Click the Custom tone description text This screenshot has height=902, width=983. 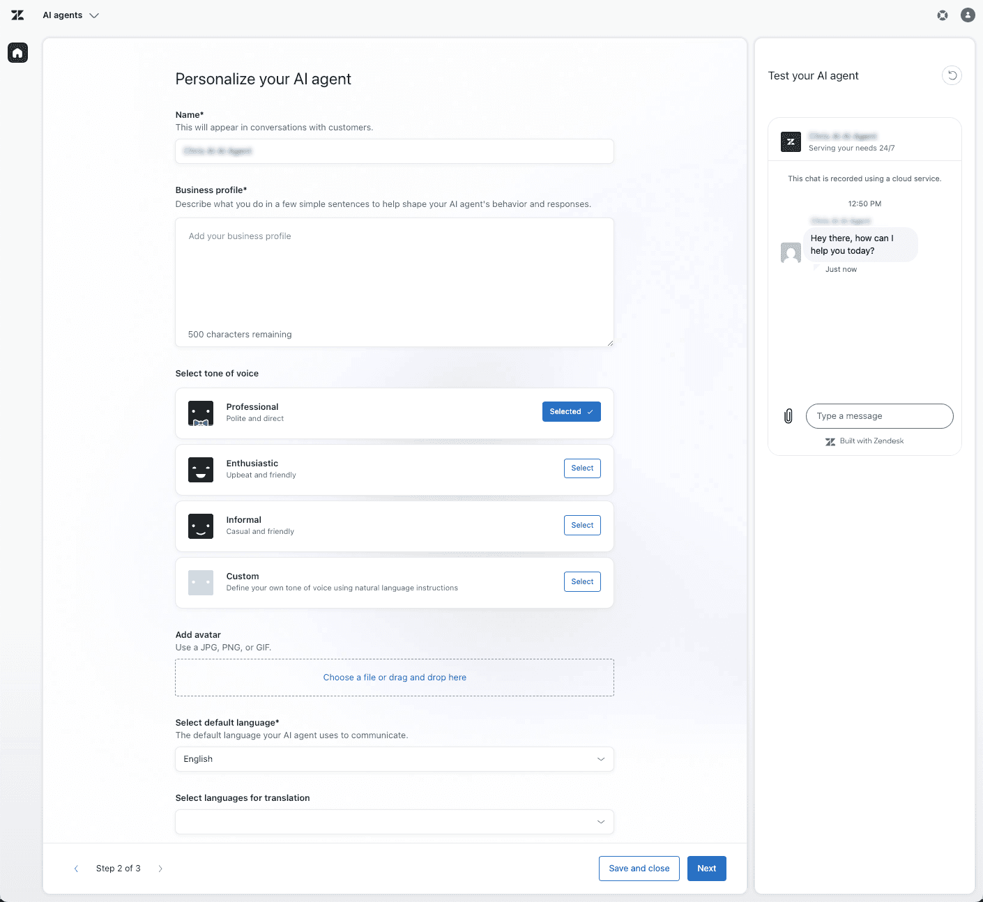[342, 588]
